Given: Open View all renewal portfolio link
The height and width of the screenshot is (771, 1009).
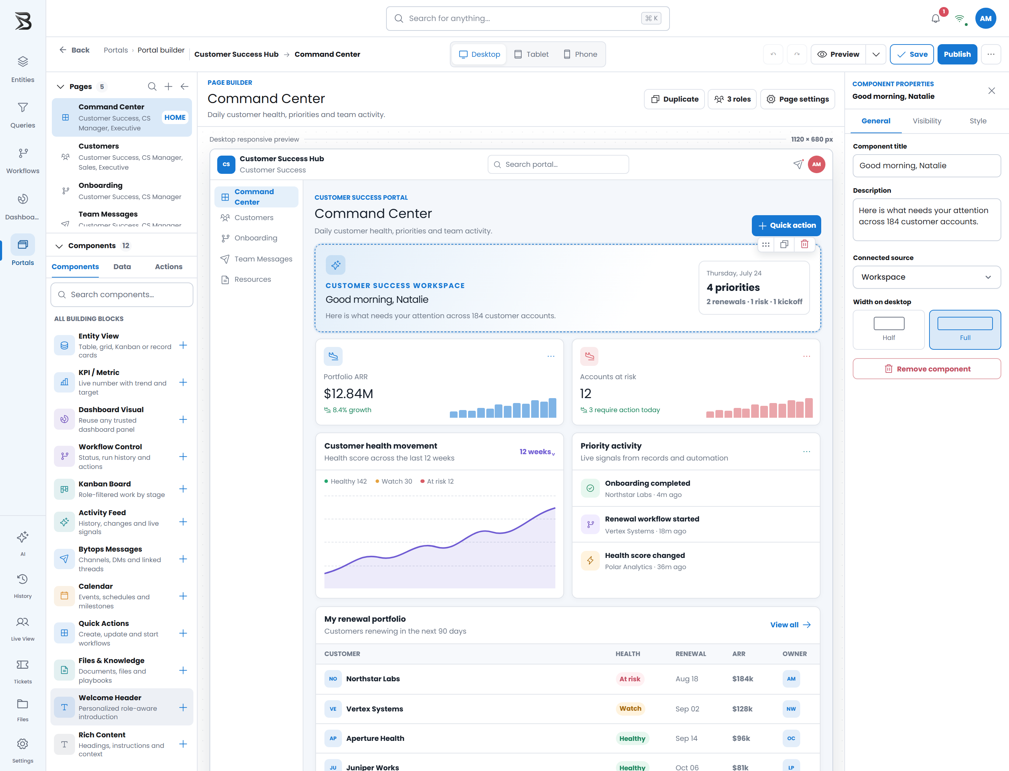Looking at the screenshot, I should (790, 625).
